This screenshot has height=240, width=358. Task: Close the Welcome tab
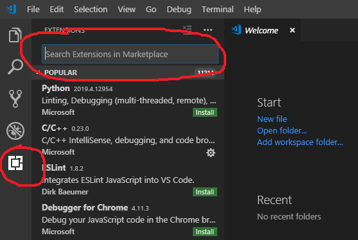click(x=292, y=30)
